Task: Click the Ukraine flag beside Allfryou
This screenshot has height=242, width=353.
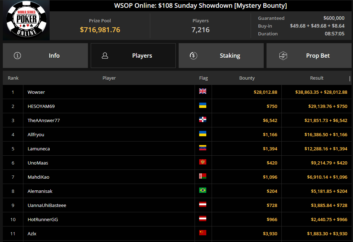Action: [203, 133]
